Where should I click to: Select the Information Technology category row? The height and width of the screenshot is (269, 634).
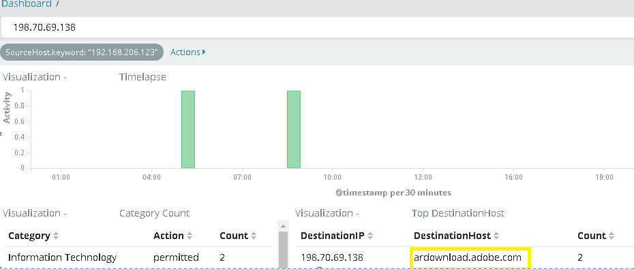138,257
